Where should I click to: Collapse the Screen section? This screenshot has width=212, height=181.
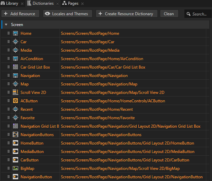(6, 25)
